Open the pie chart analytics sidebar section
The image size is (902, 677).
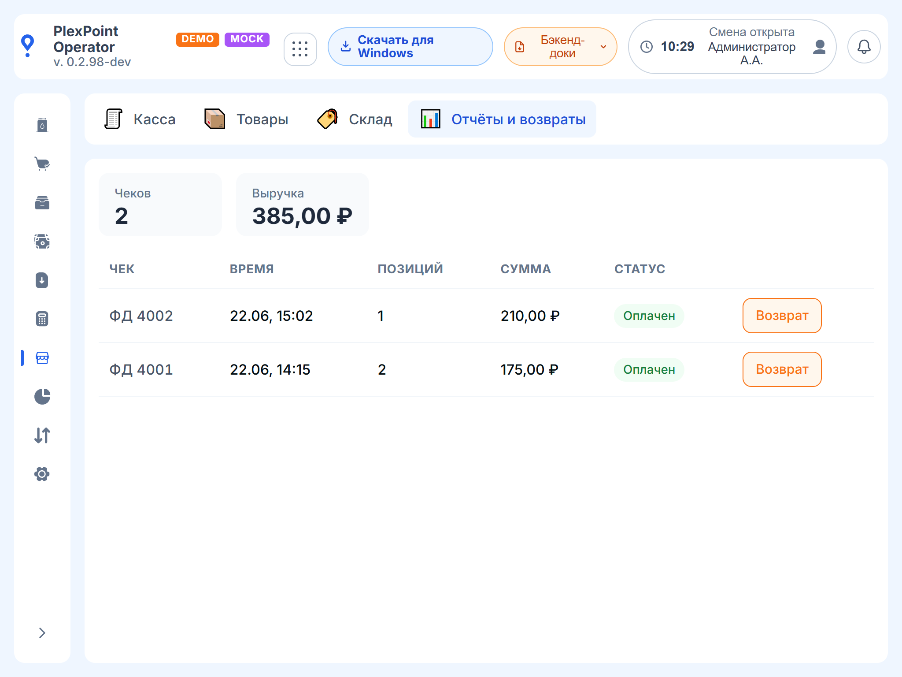click(x=42, y=397)
